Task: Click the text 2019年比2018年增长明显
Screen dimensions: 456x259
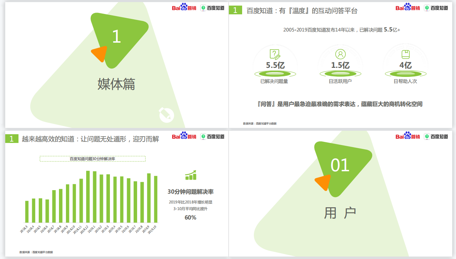Action: (x=190, y=202)
